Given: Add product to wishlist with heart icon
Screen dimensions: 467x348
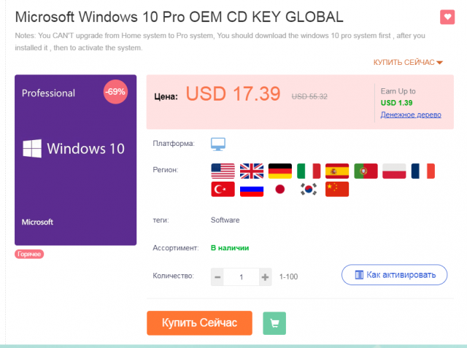Looking at the screenshot, I should (x=447, y=17).
